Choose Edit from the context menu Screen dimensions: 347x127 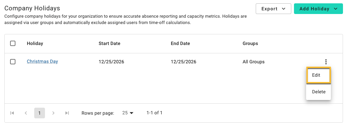[318, 75]
